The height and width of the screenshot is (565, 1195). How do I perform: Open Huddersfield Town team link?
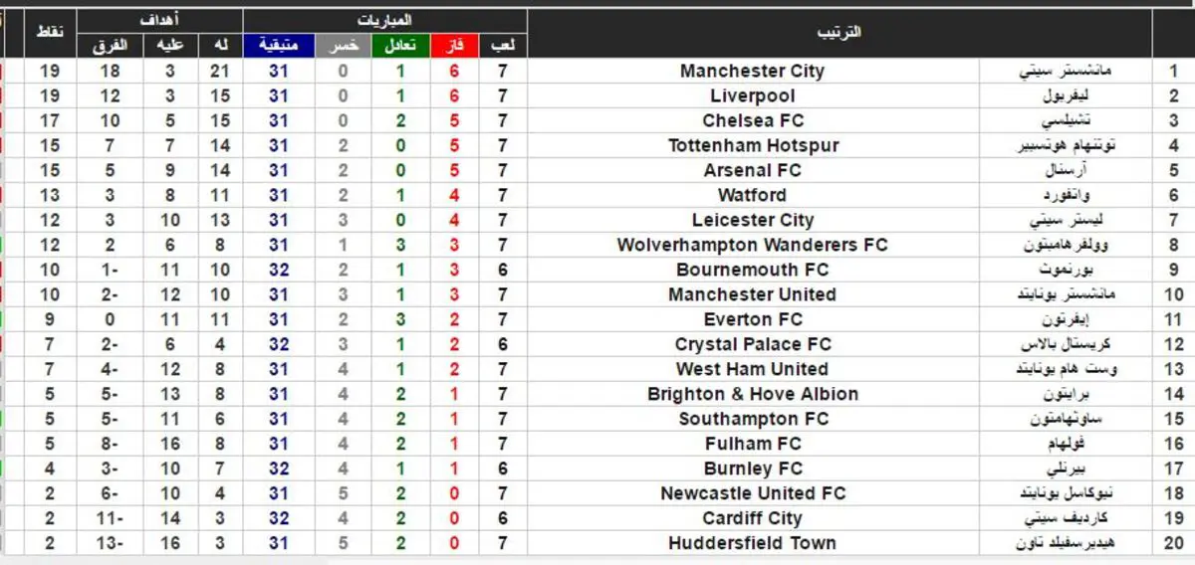pos(753,543)
